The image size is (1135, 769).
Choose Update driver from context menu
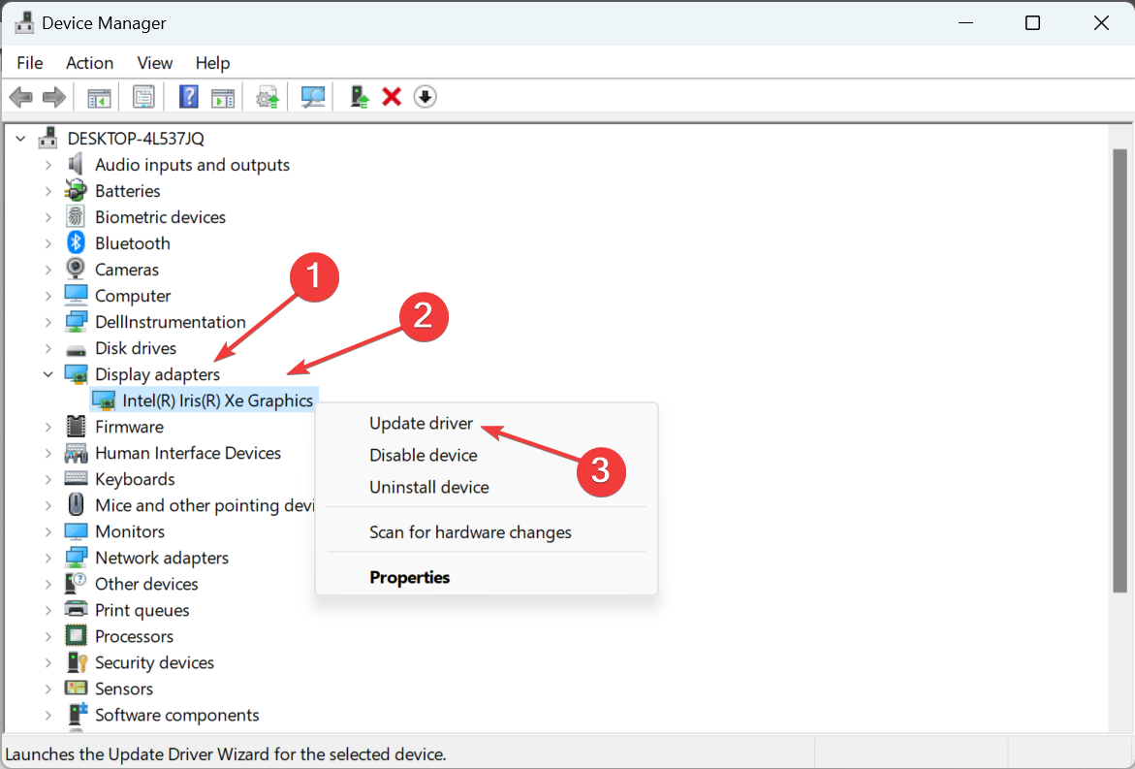[421, 423]
